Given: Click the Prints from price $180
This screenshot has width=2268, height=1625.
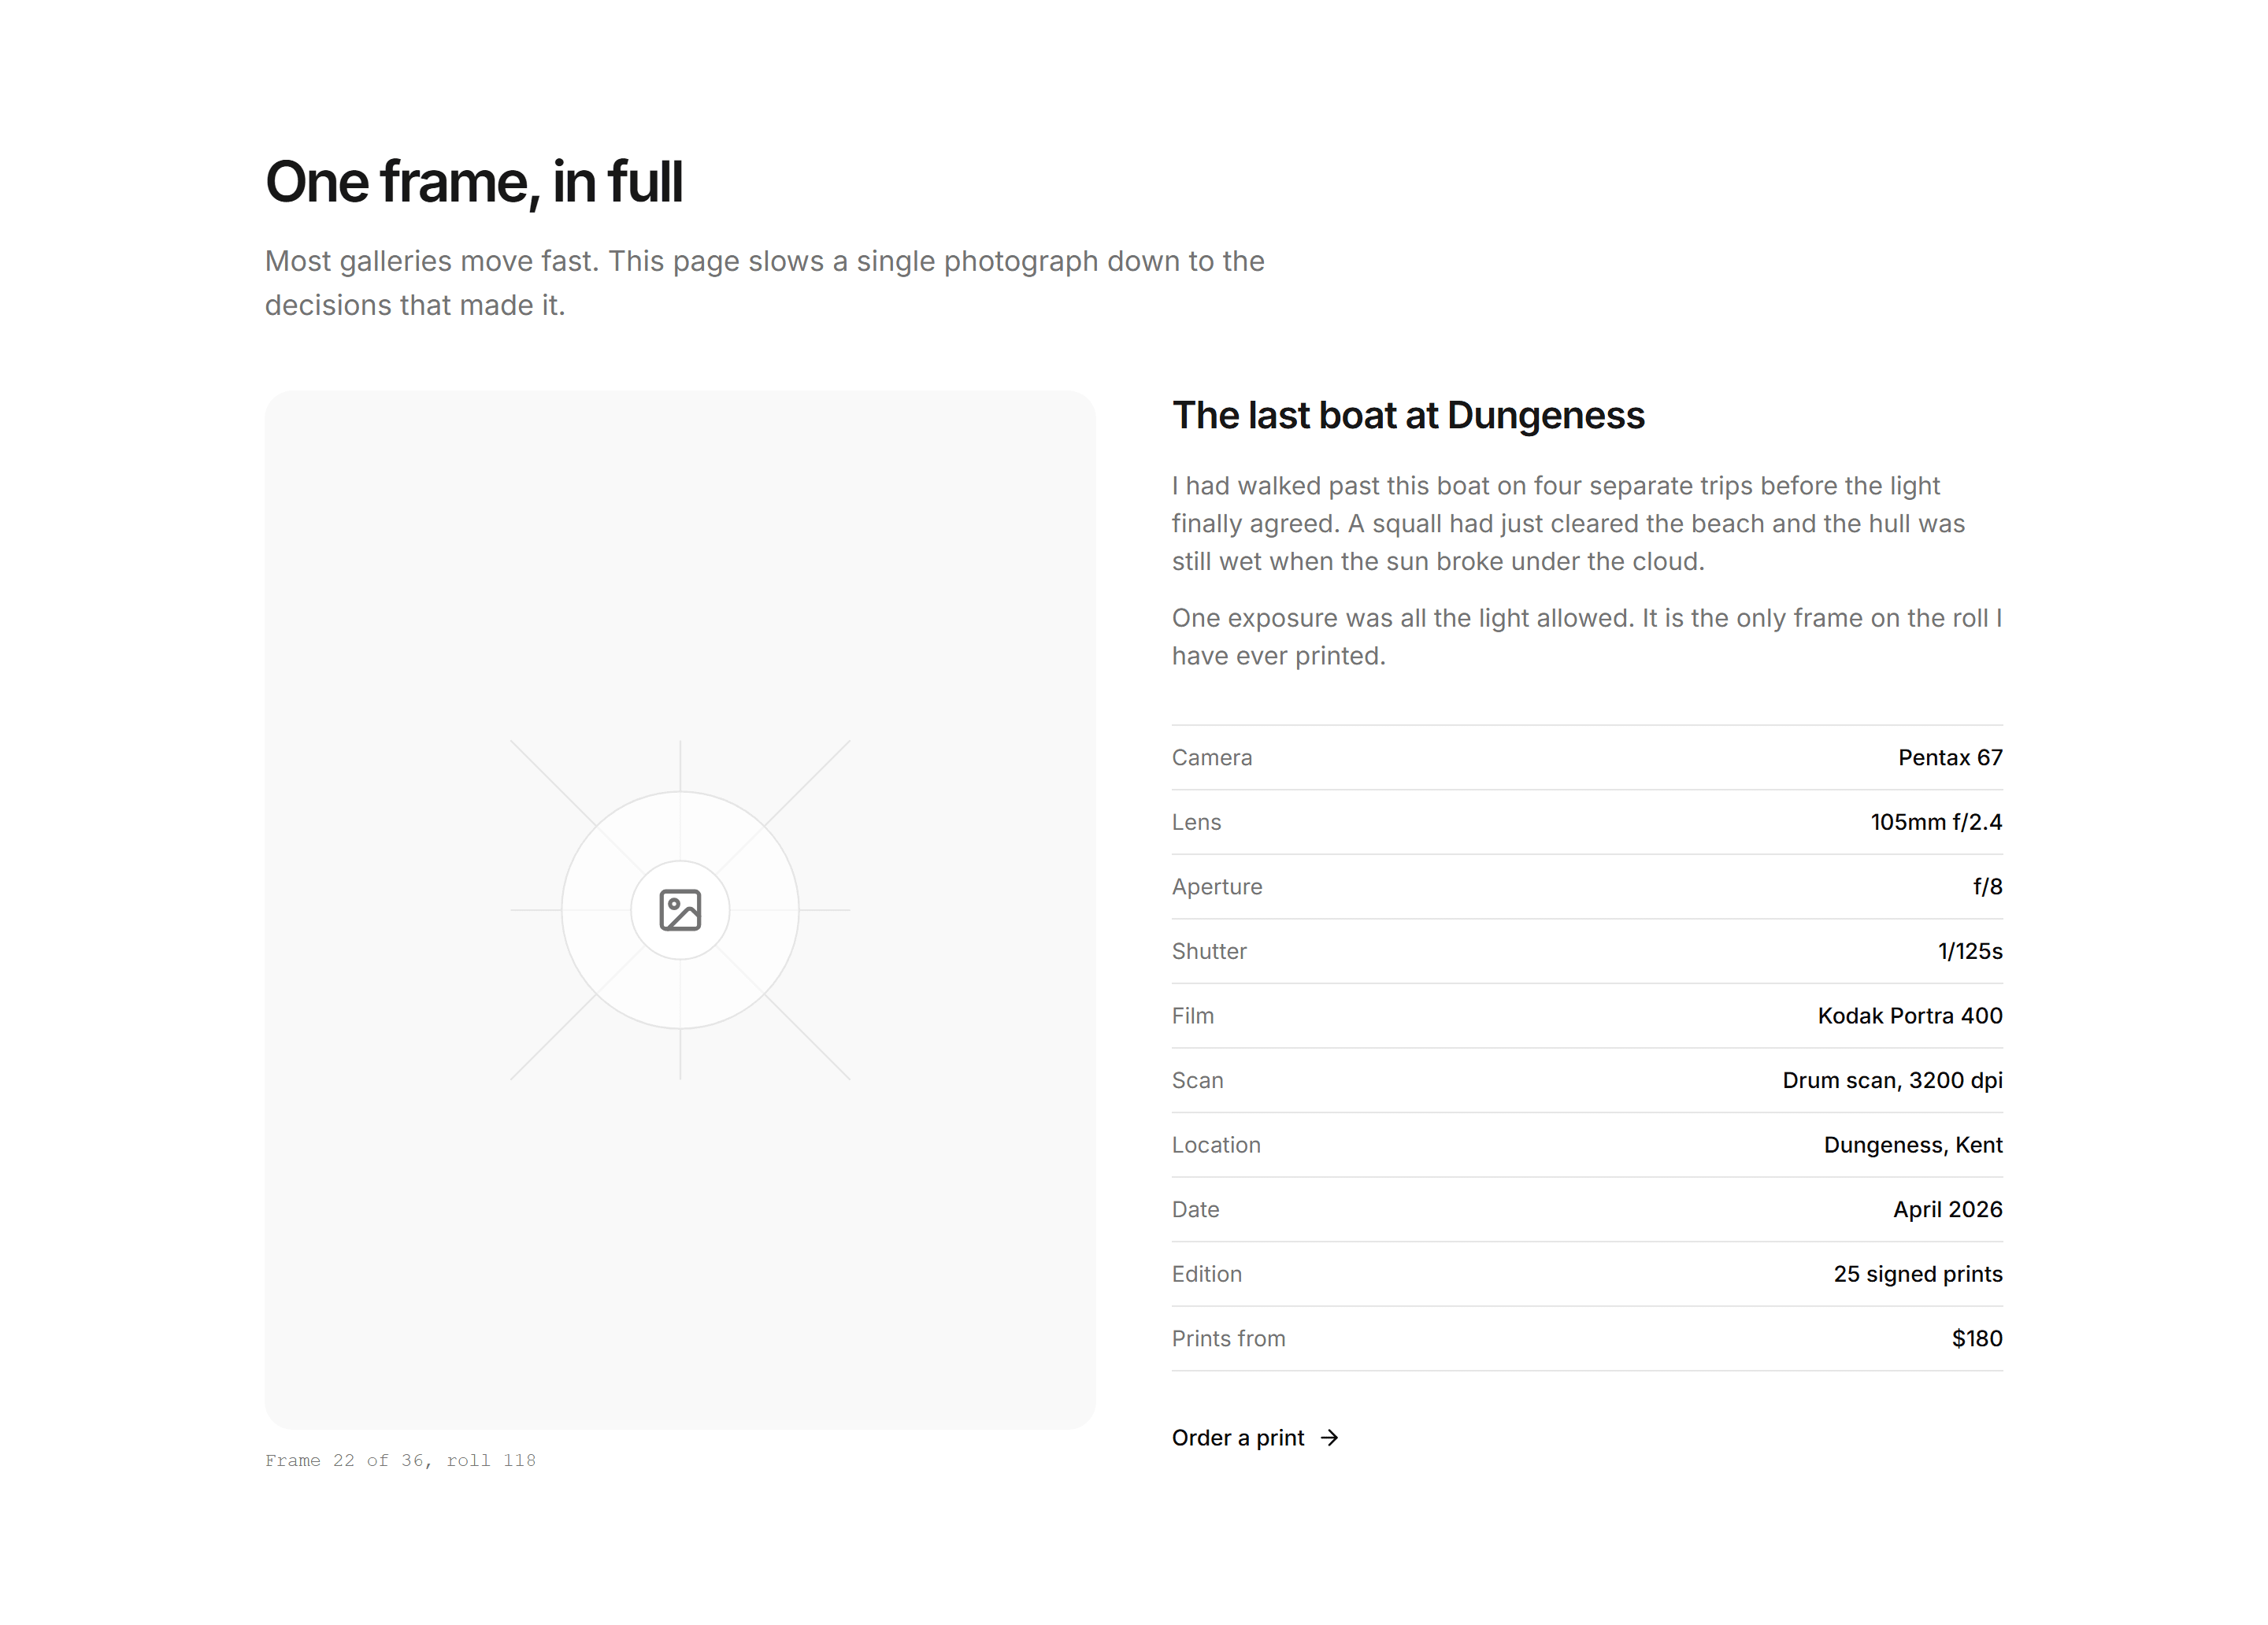Looking at the screenshot, I should (x=1977, y=1339).
